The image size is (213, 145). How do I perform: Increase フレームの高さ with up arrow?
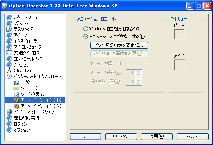[139, 71]
